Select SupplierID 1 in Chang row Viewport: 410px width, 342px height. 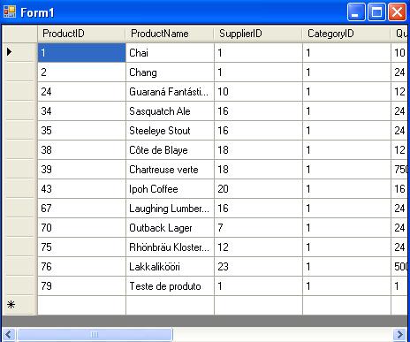tap(258, 72)
